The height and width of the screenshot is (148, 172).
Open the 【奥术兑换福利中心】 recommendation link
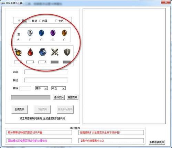point(111,141)
